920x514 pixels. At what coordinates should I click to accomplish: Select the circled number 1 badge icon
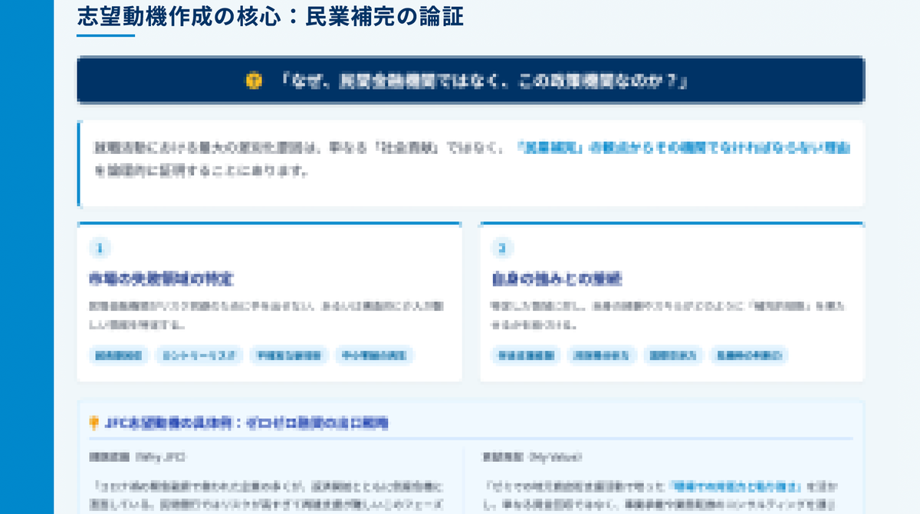click(x=100, y=248)
